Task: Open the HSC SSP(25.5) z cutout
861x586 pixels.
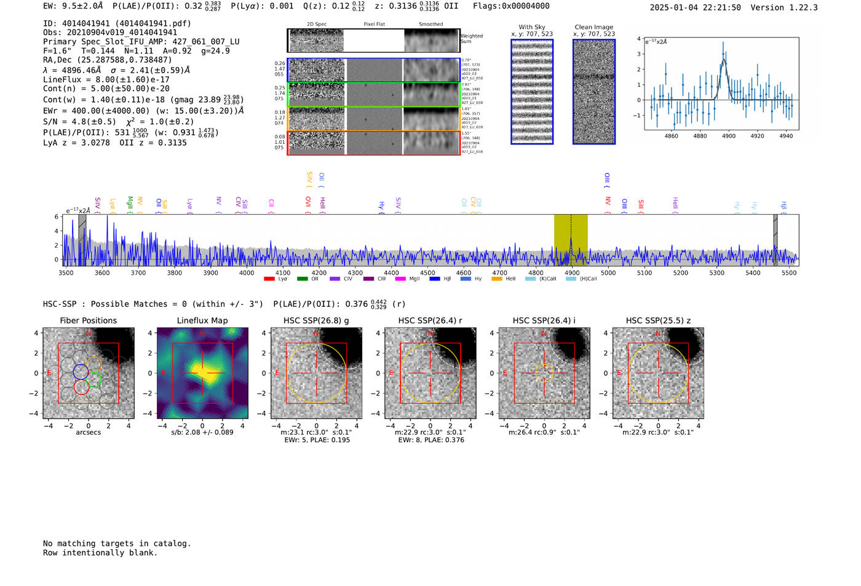Action: 658,373
